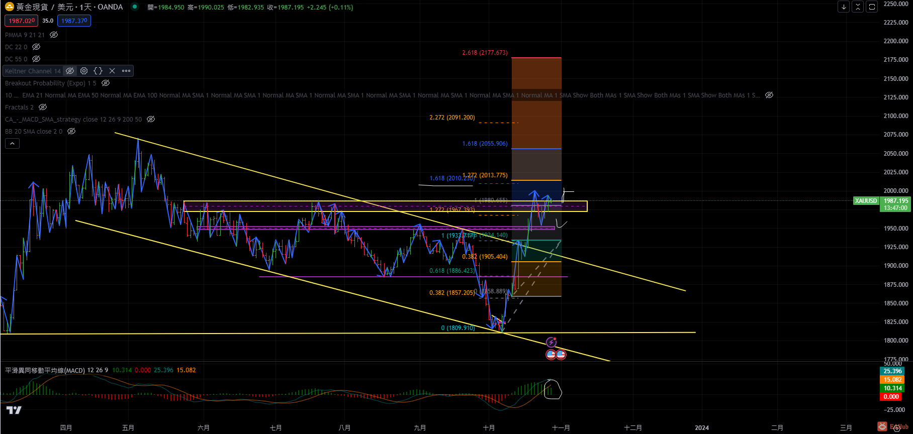Open Keltner Channel source code braces
The width and height of the screenshot is (913, 434).
point(98,71)
